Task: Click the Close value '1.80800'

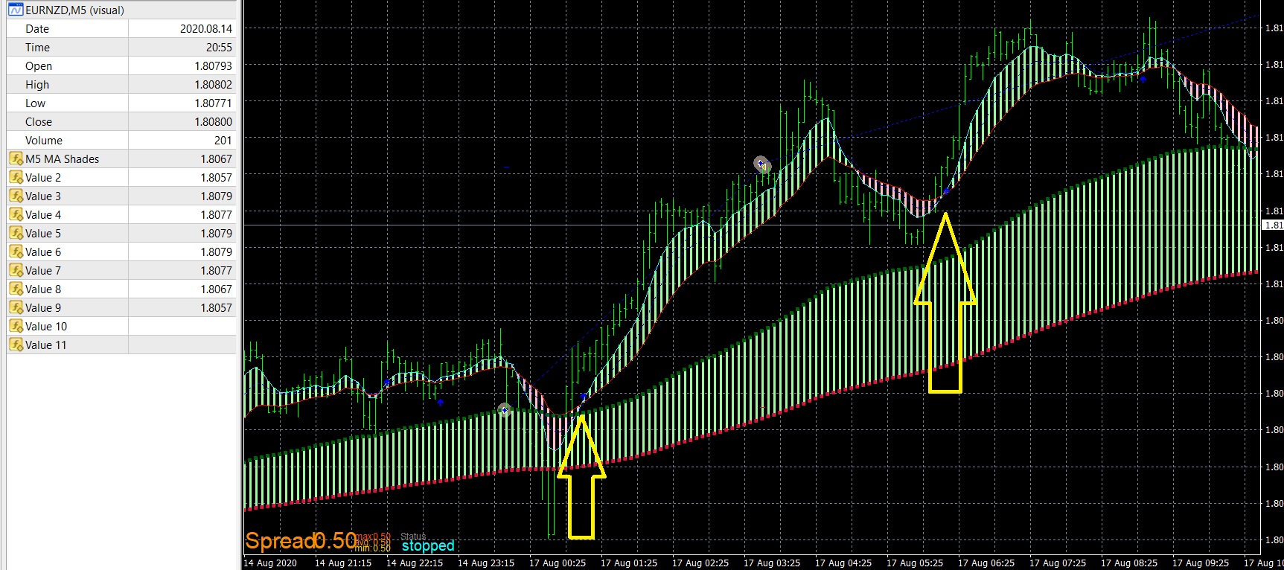Action: [x=214, y=121]
